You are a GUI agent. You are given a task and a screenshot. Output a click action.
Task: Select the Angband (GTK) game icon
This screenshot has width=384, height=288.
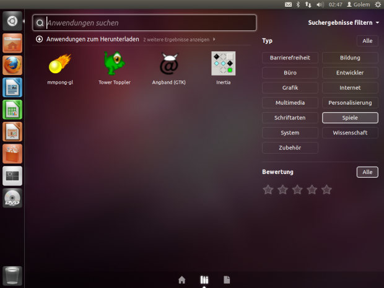pos(168,64)
